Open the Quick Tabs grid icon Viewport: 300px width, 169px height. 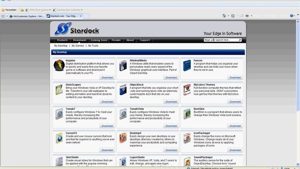(x=3, y=16)
